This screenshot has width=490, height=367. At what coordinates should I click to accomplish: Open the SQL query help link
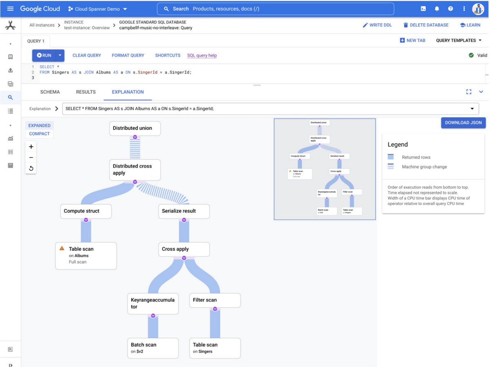coord(202,55)
